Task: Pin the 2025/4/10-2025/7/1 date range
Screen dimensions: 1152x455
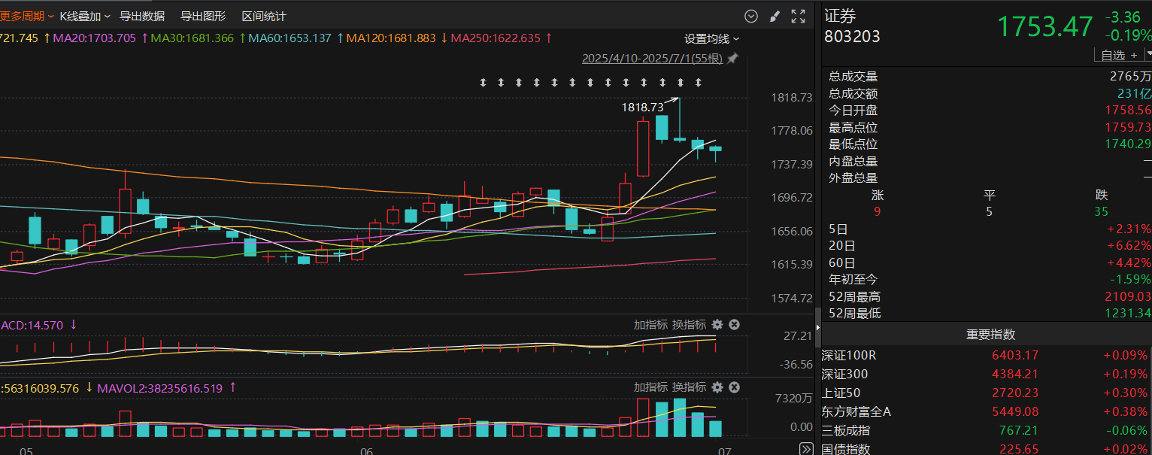Action: [732, 58]
